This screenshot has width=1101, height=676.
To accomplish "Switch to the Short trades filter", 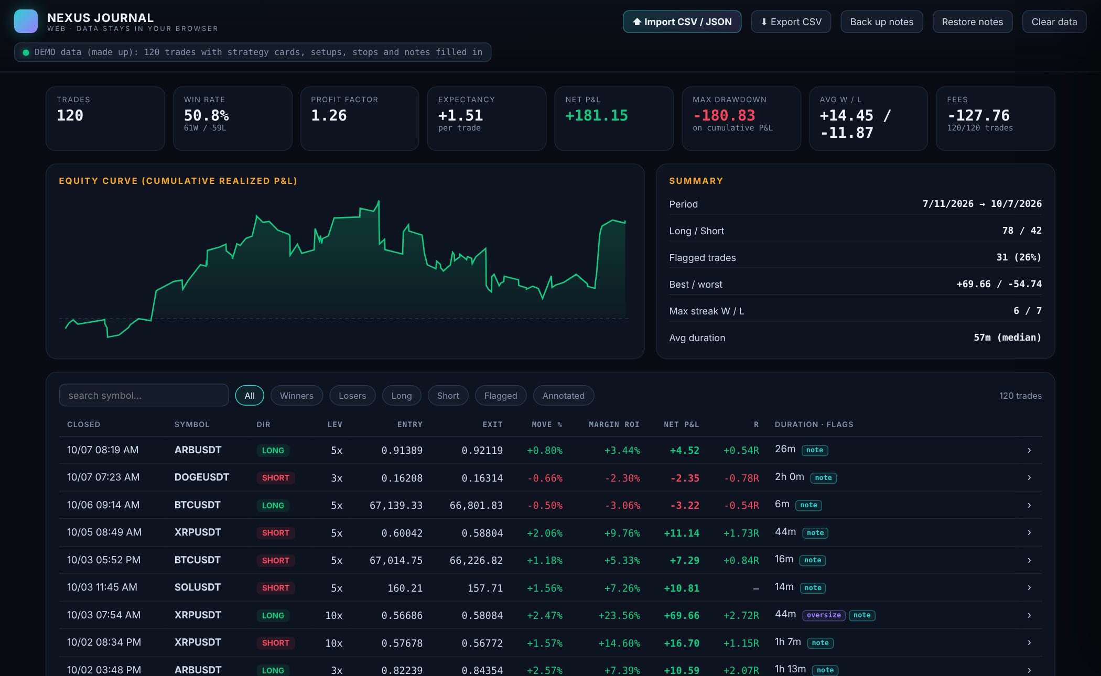I will coord(448,396).
